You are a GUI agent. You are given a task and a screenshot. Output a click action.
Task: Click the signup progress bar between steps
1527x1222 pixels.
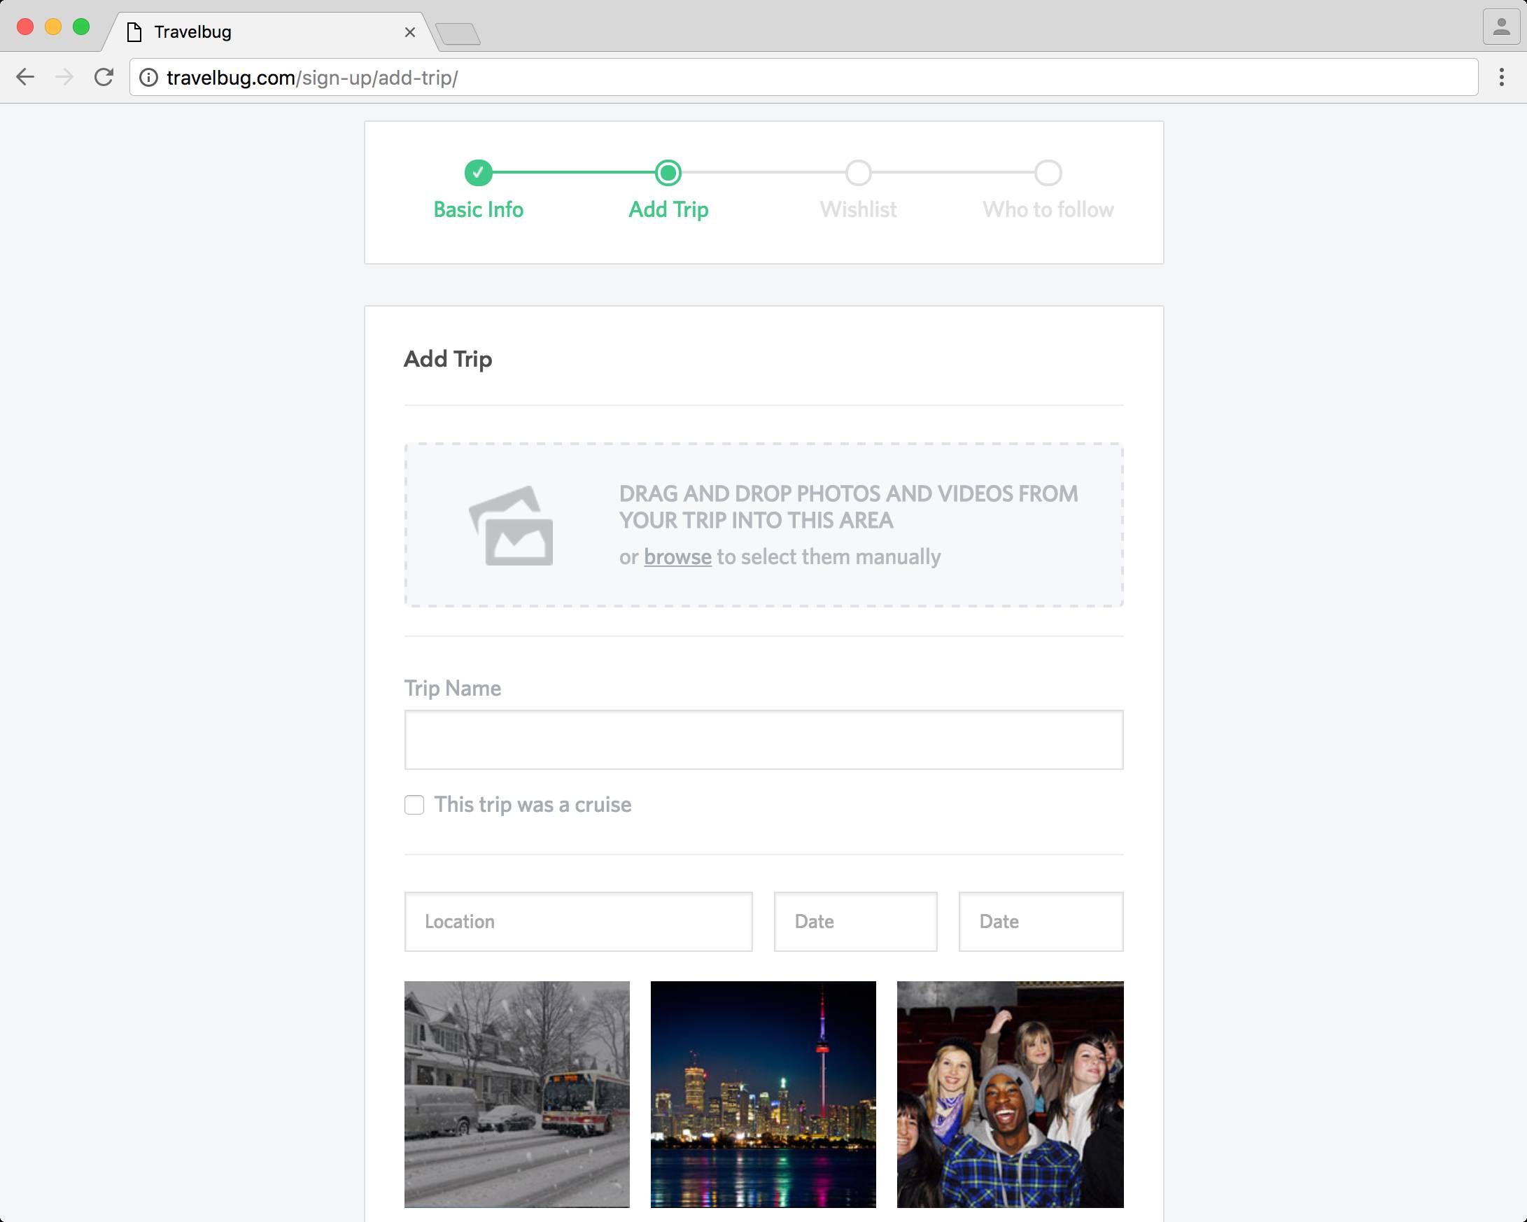(763, 172)
